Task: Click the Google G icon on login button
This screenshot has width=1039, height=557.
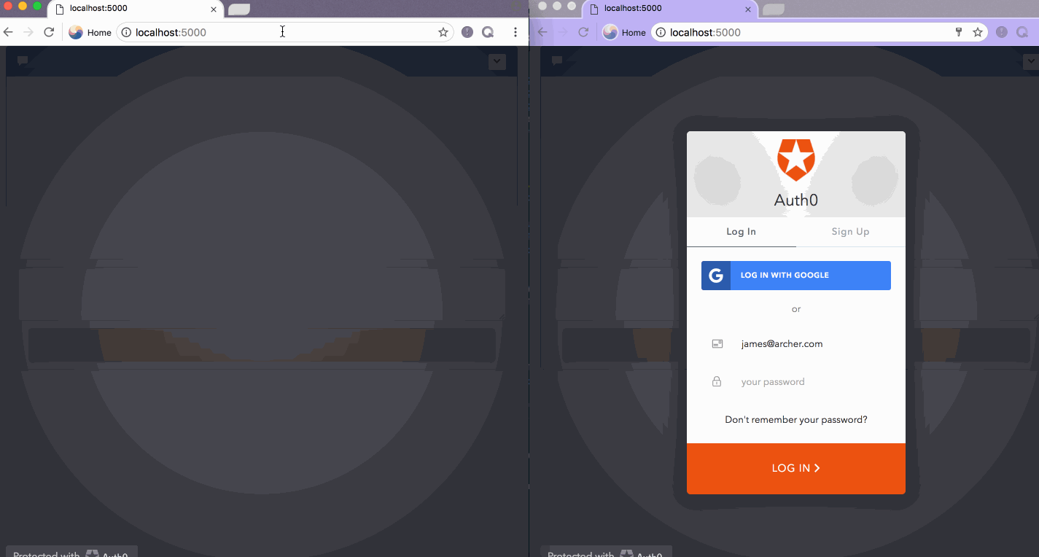Action: click(716, 276)
